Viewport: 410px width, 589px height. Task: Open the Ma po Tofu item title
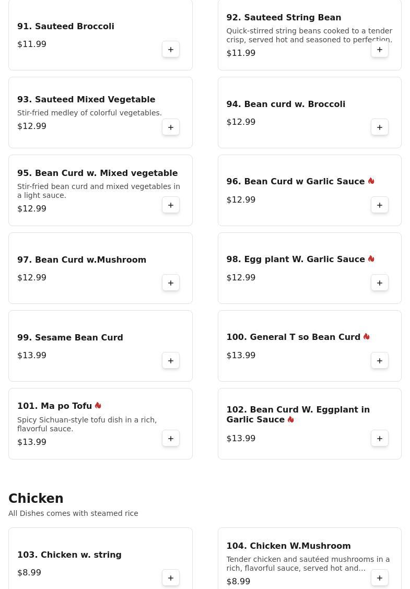pos(55,406)
